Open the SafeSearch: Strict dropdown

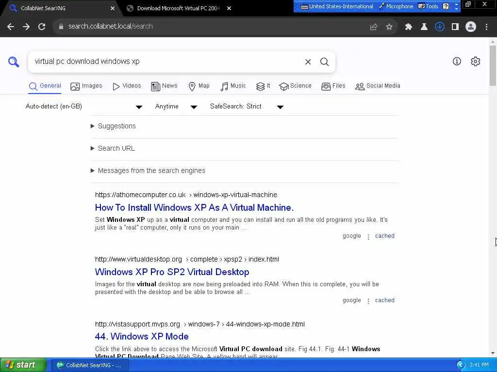pos(247,107)
